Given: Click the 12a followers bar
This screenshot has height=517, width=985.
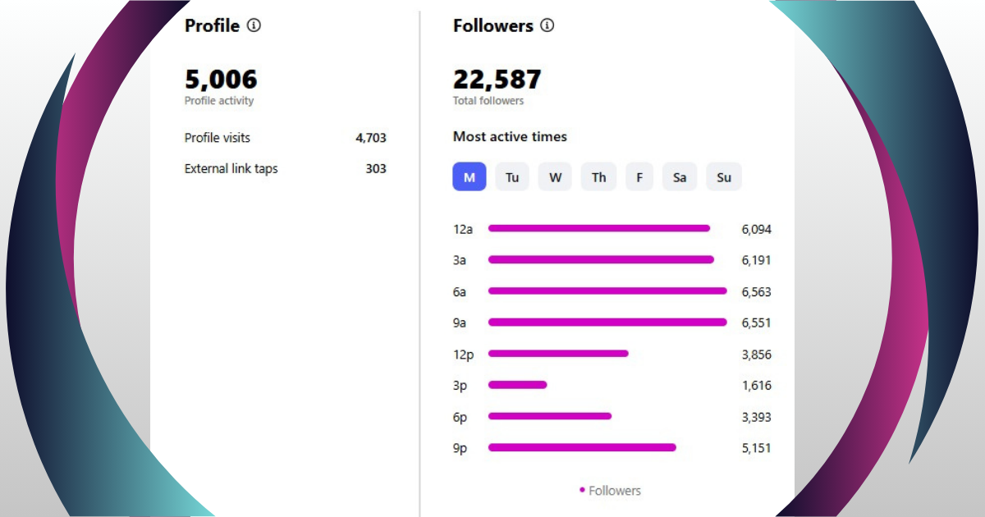Looking at the screenshot, I should 599,228.
